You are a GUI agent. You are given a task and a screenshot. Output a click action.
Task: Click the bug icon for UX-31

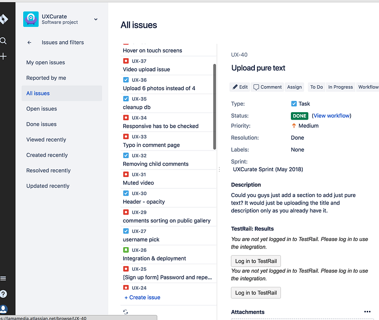click(x=126, y=174)
